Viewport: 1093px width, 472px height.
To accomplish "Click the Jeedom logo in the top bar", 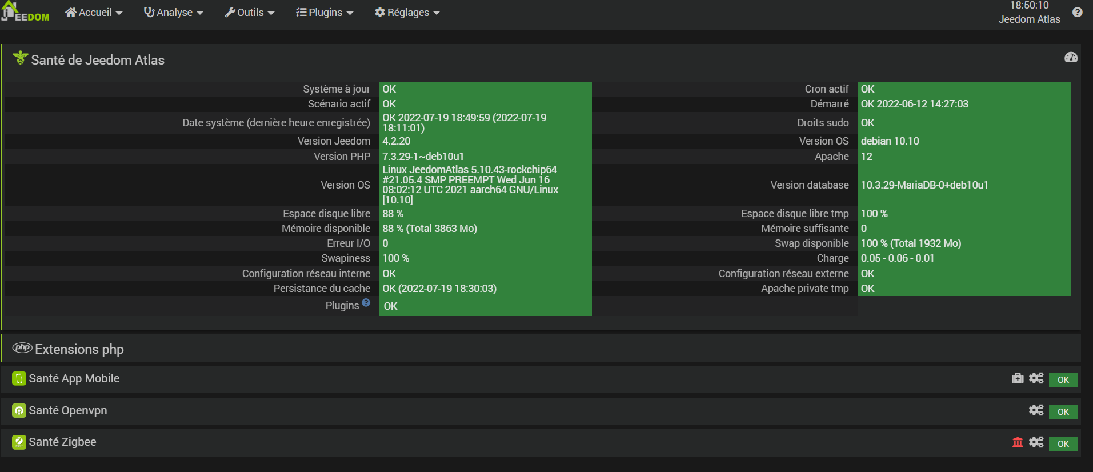I will pyautogui.click(x=26, y=11).
